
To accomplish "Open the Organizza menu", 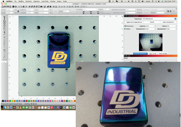I will coord(36,1).
